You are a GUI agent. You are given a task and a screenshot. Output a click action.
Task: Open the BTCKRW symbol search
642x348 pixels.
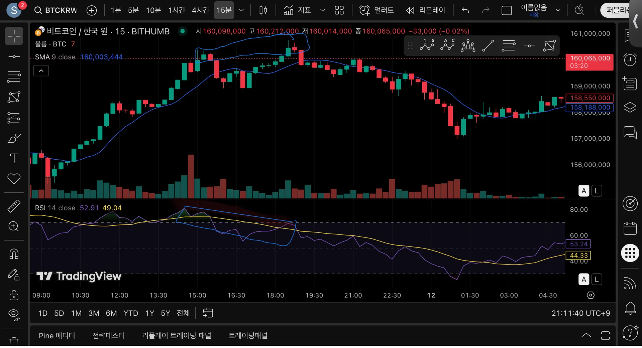click(56, 10)
